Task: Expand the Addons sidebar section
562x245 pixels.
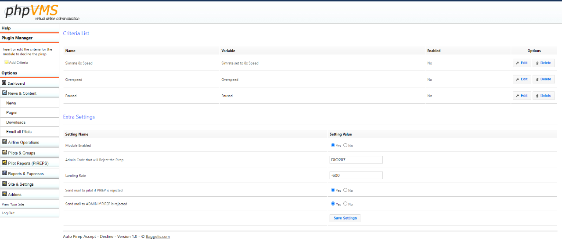Action: point(14,195)
